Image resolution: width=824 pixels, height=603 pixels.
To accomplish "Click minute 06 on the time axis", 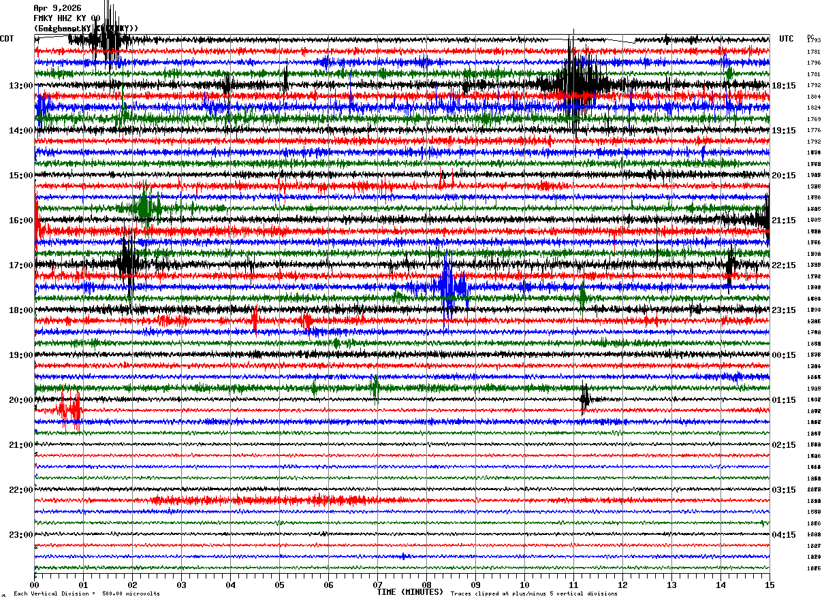I will (x=328, y=585).
